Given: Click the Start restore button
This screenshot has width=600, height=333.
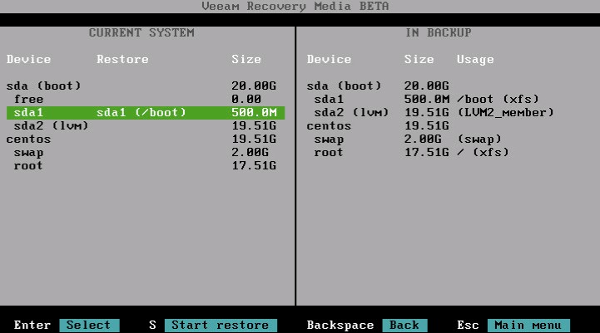Looking at the screenshot, I should click(221, 325).
